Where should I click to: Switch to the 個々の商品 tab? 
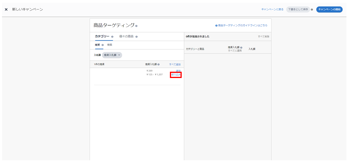coord(126,37)
